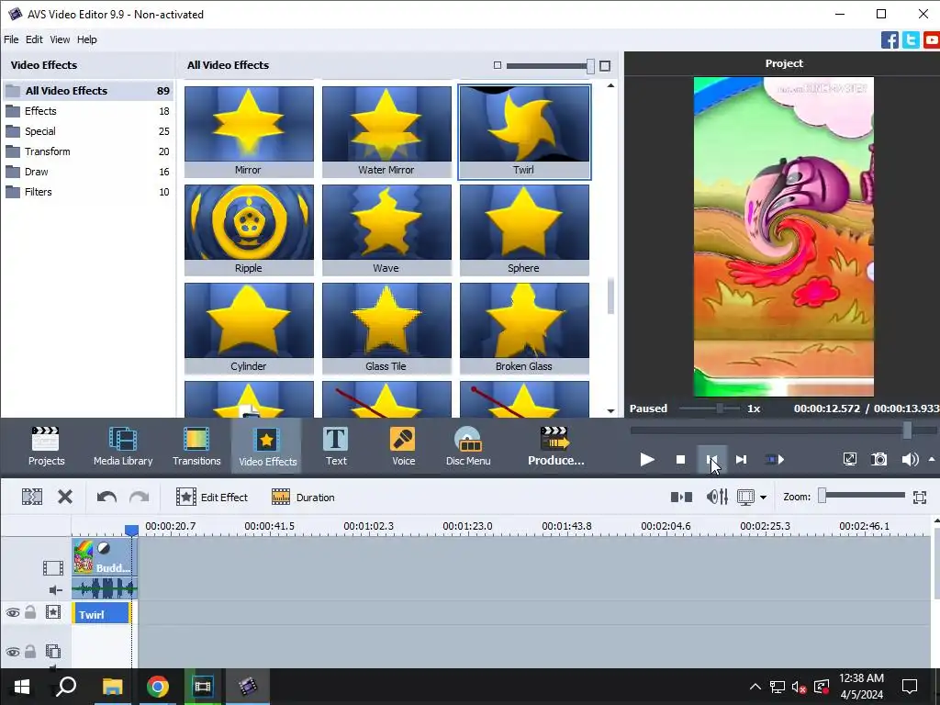Open the Disc Menu section
The image size is (940, 705).
pyautogui.click(x=468, y=446)
